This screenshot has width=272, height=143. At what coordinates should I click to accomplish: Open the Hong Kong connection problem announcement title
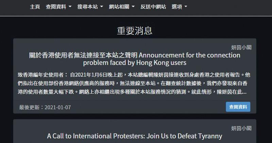click(135, 59)
